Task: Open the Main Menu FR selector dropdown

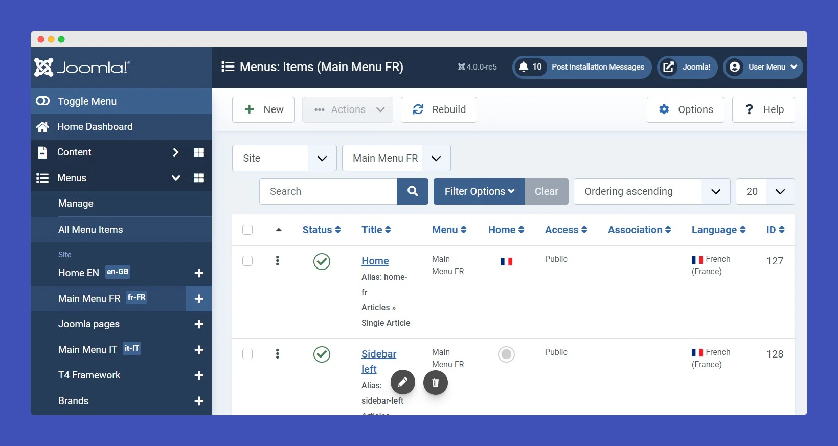Action: [x=396, y=158]
